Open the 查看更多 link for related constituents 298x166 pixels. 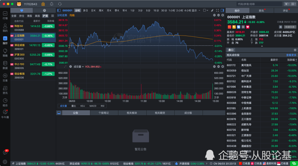pos(291,55)
